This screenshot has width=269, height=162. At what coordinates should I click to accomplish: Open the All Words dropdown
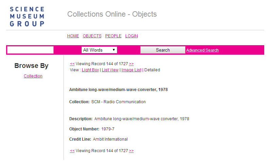coord(100,50)
